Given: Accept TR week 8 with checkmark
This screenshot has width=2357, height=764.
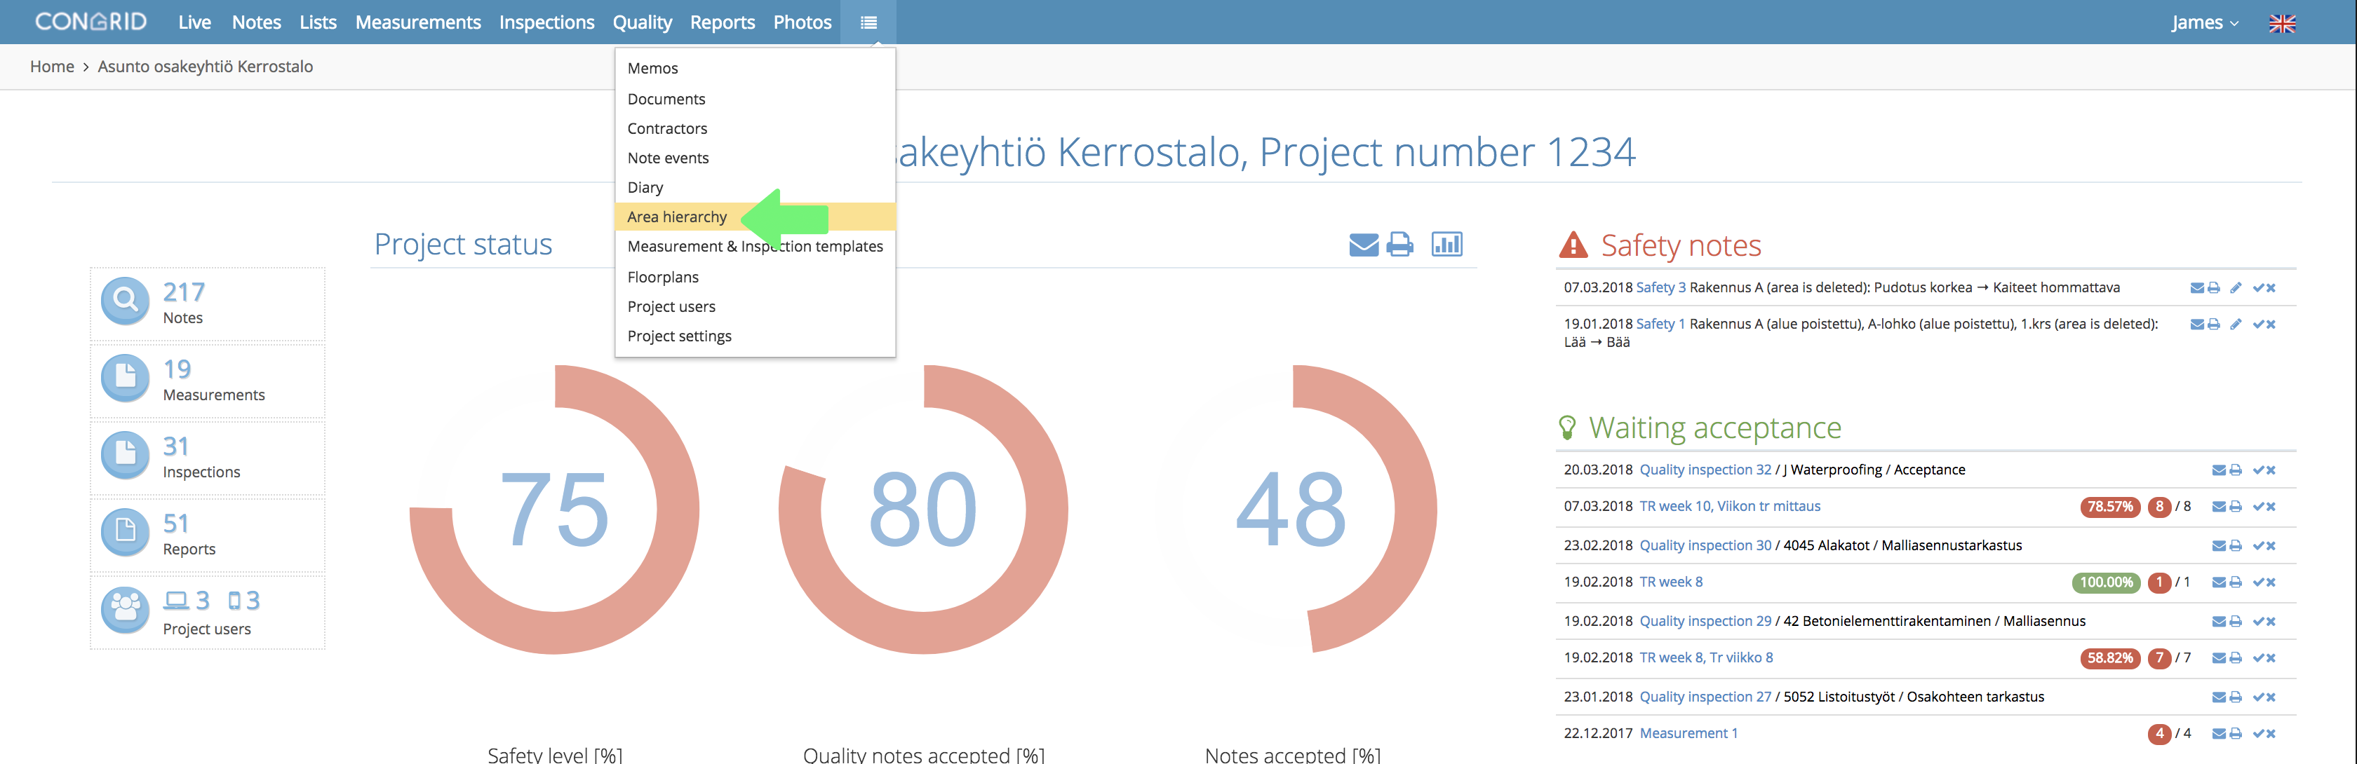Looking at the screenshot, I should [x=2258, y=583].
